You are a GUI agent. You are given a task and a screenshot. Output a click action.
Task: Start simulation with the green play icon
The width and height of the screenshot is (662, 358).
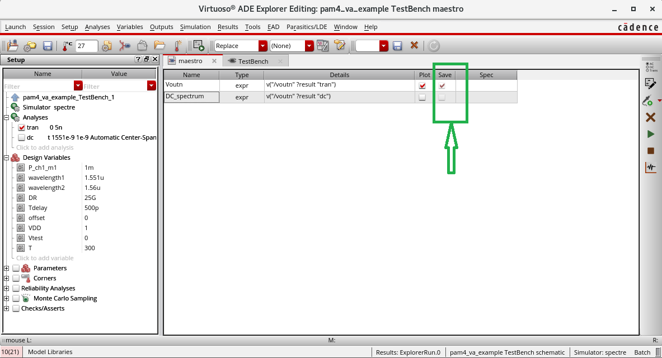651,134
